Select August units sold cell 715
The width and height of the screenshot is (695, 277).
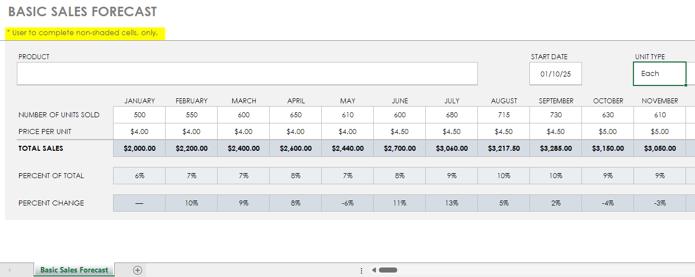click(x=504, y=115)
